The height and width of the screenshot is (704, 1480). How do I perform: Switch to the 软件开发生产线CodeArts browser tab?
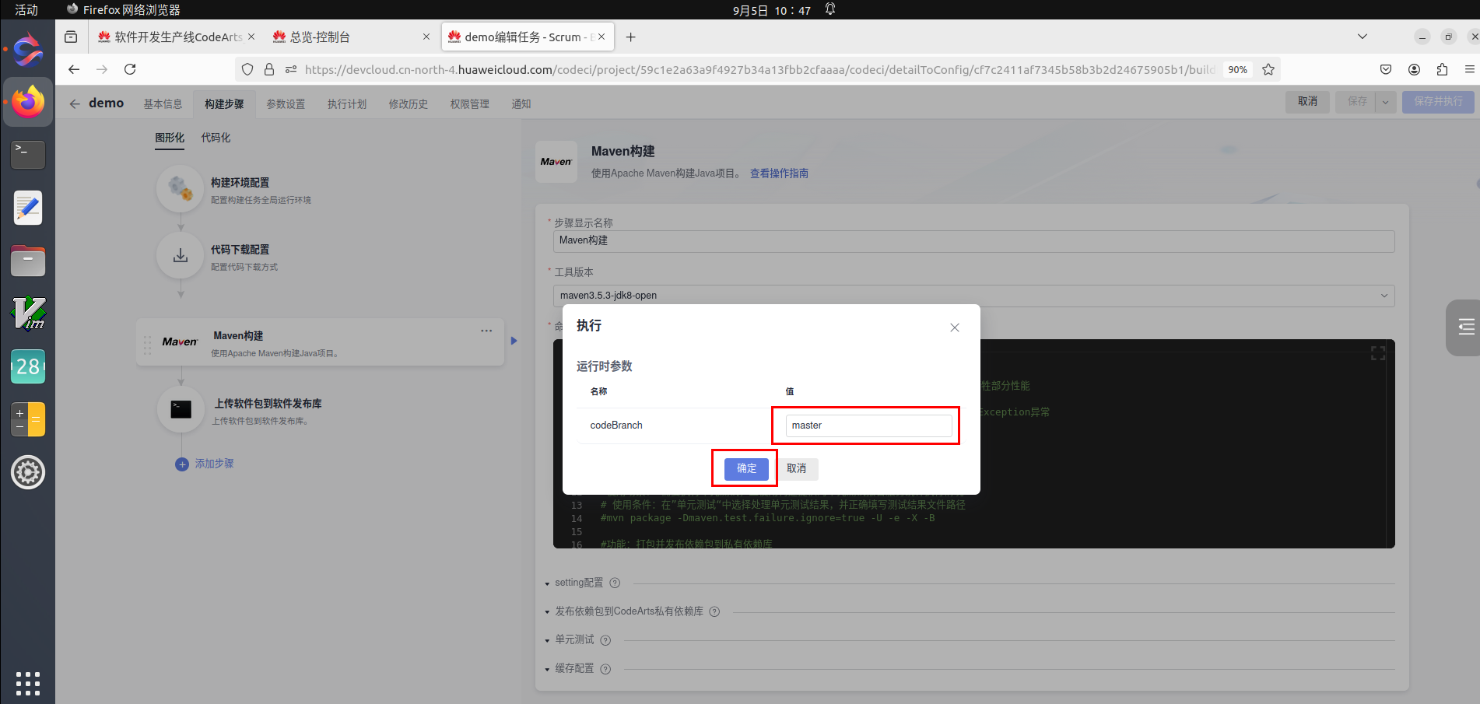[177, 37]
